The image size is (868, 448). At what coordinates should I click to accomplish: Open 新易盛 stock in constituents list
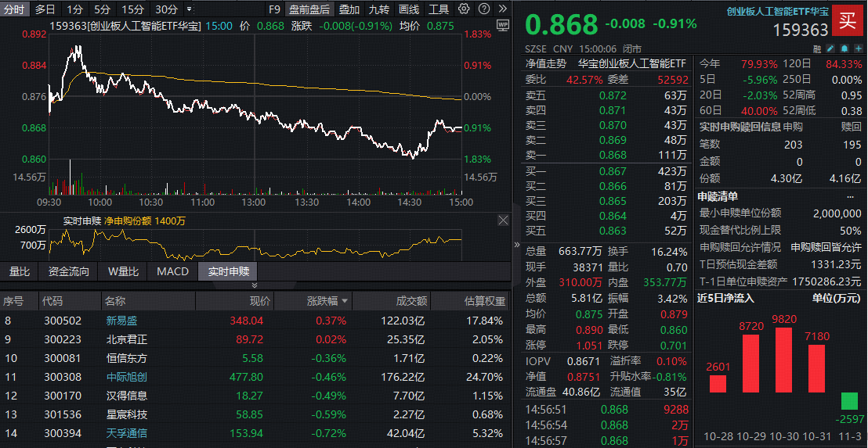(x=120, y=321)
